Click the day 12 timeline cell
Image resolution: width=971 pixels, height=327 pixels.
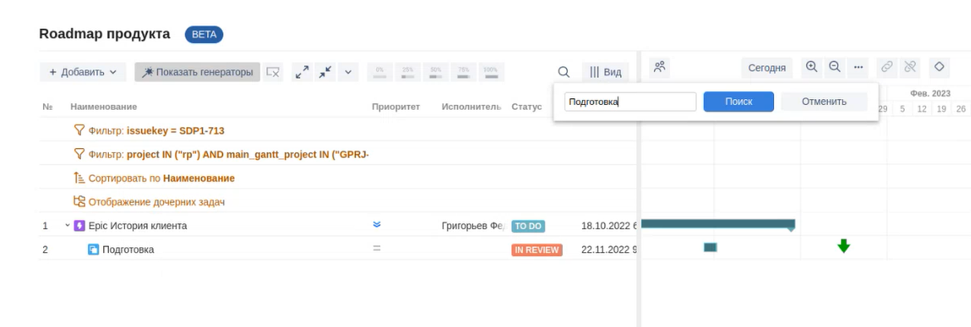click(922, 109)
